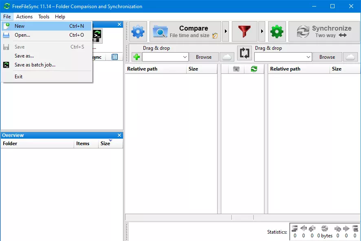Choose New from the File menu
Viewport: 361px width, 241px height.
point(46,26)
